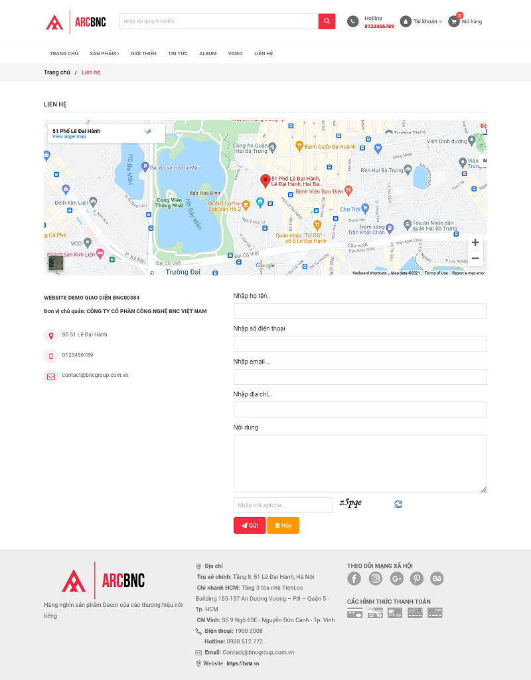The image size is (531, 680).
Task: Open the shopping cart icon
Action: (454, 21)
